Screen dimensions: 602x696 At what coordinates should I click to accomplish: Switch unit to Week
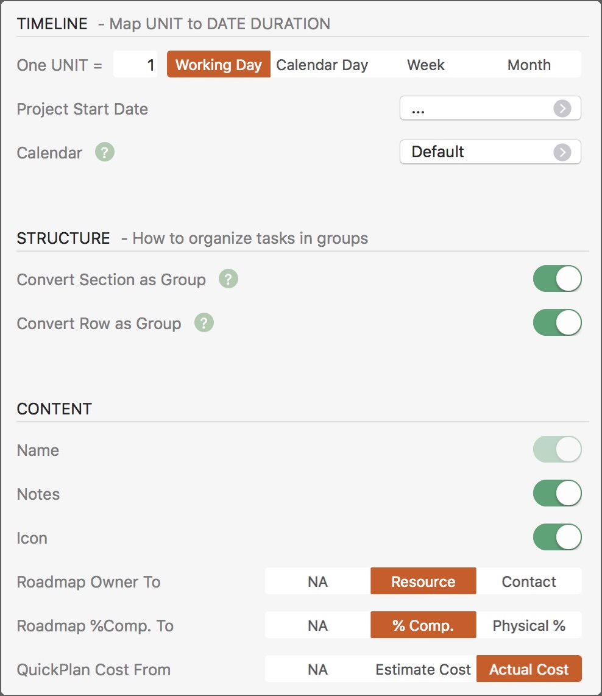(425, 65)
